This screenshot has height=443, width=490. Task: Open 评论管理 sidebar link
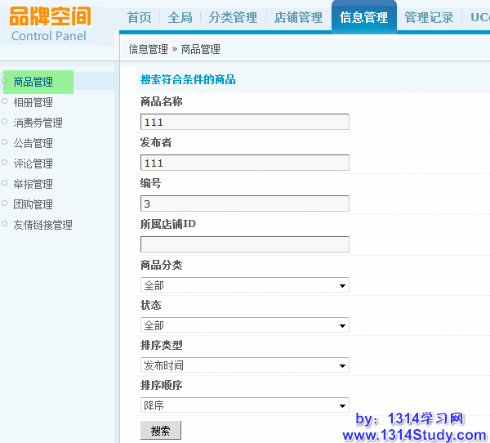point(33,163)
